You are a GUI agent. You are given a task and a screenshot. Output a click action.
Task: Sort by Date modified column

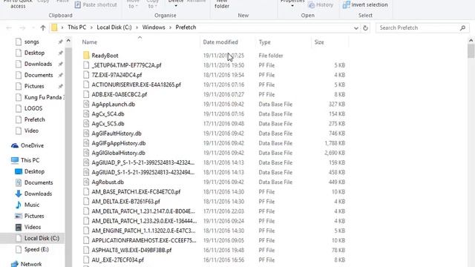coord(220,42)
